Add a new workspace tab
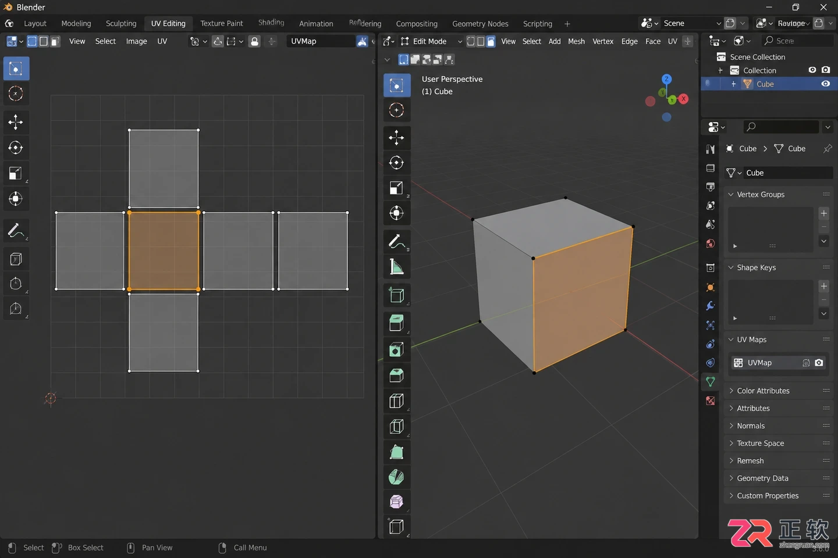This screenshot has height=558, width=838. (x=567, y=23)
